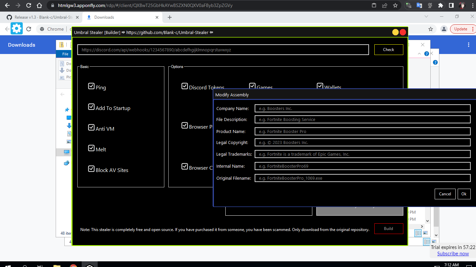This screenshot has width=476, height=267.
Task: Open the Google Translate extension icon
Action: point(419,5)
